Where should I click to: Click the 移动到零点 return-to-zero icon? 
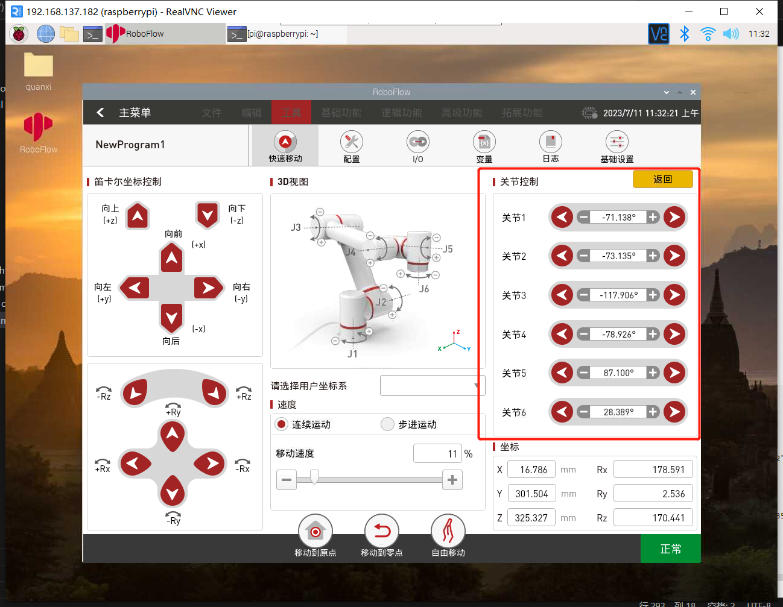click(381, 532)
